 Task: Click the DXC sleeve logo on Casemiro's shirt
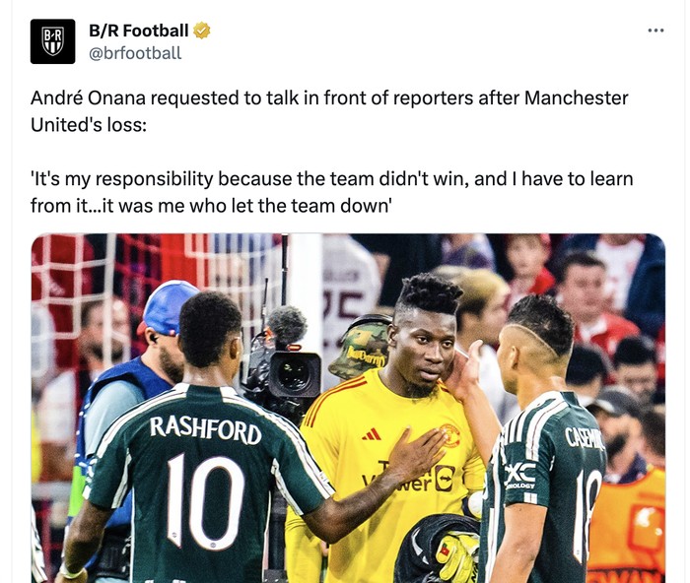pyautogui.click(x=520, y=476)
